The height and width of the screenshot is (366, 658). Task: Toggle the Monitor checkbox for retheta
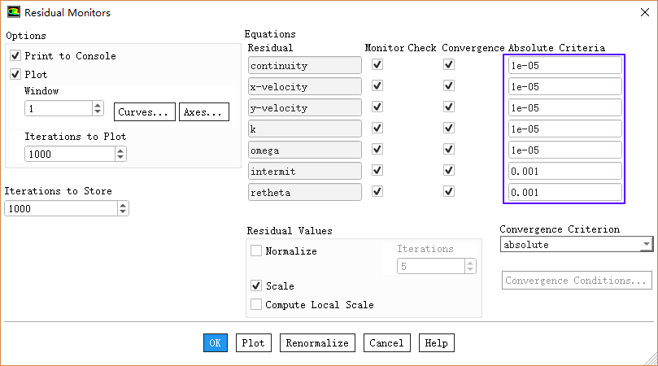(377, 192)
